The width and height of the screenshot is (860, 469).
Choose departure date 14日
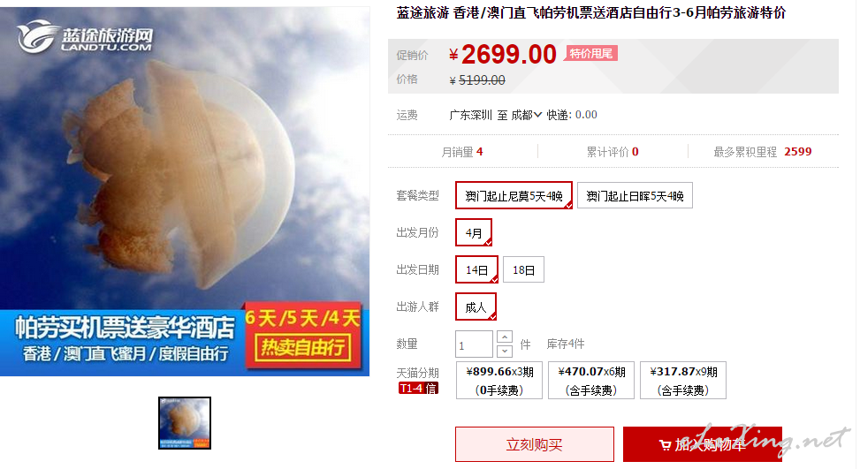pos(476,269)
